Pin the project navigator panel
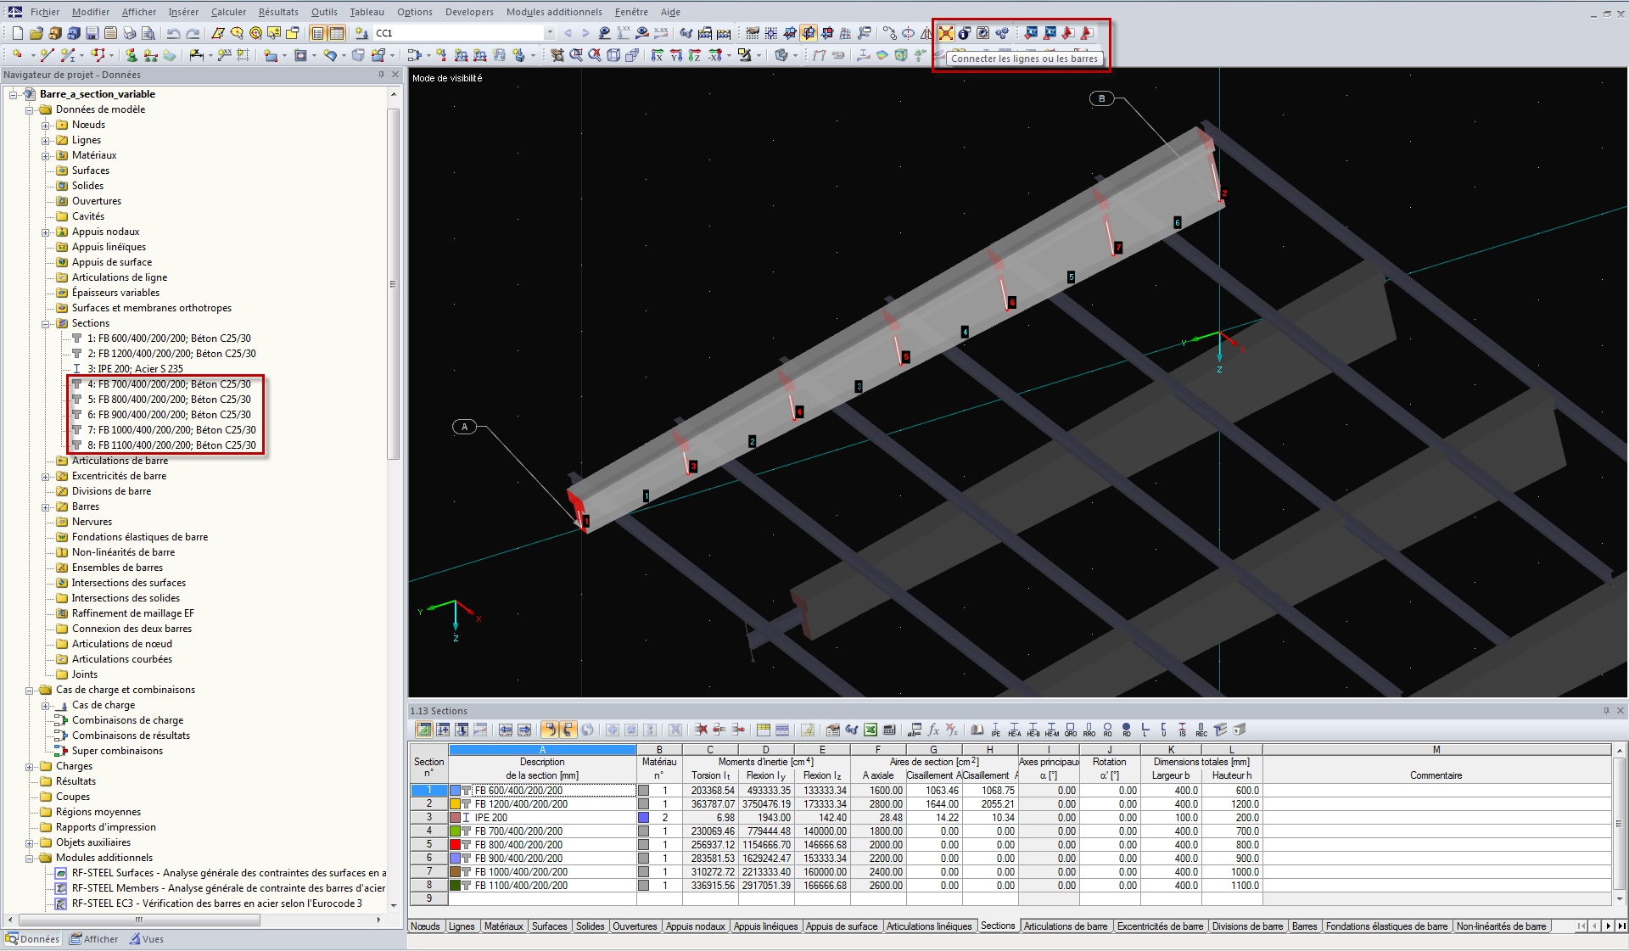 pyautogui.click(x=381, y=75)
